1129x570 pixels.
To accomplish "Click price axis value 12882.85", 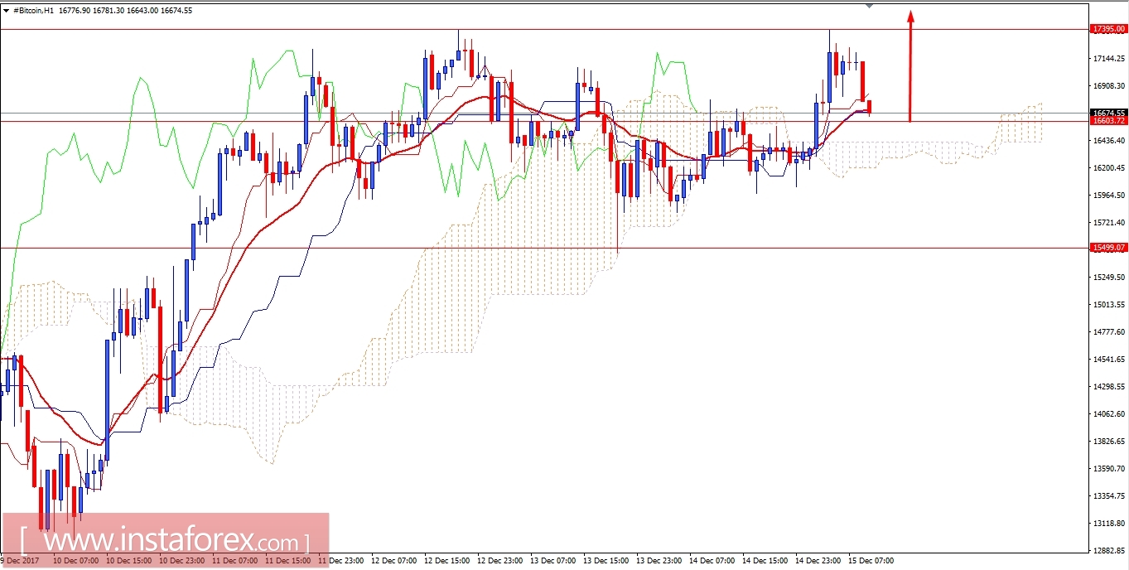I will 1108,551.
